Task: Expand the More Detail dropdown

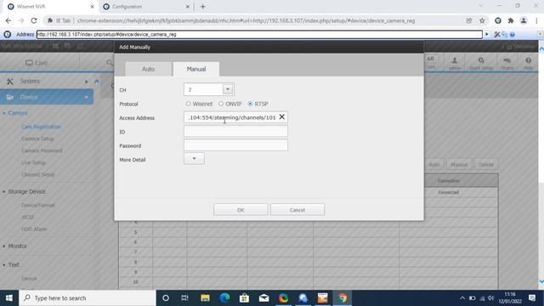Action: [x=194, y=159]
